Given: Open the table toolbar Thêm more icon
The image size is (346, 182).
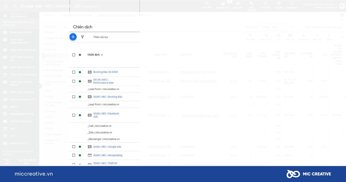Looking at the screenshot, I should (329, 35).
